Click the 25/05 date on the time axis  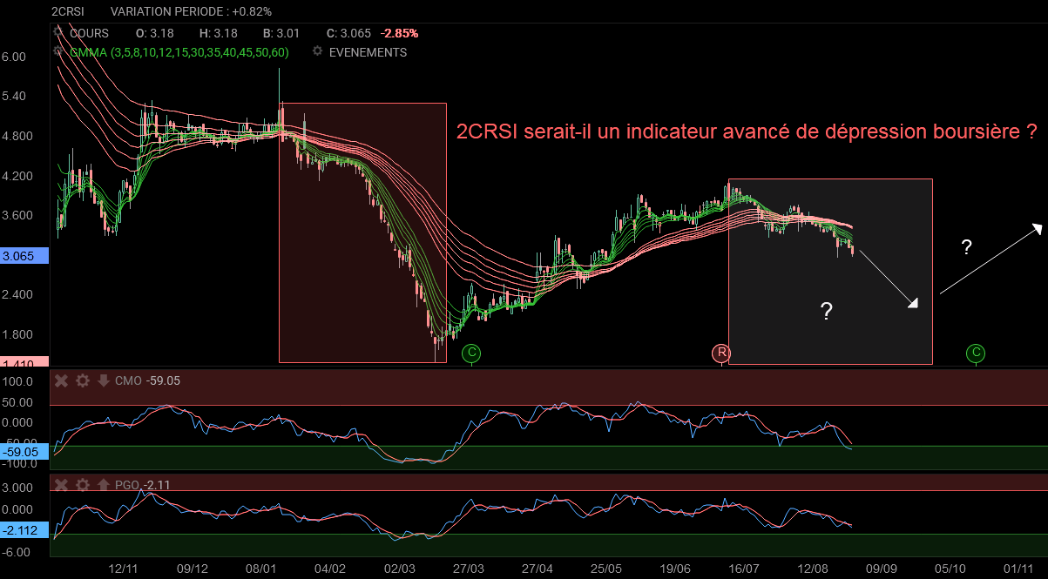coord(606,568)
